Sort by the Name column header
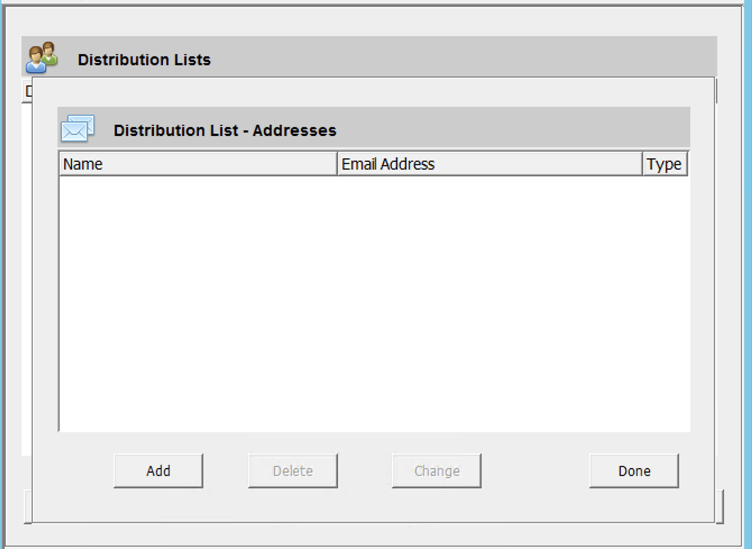This screenshot has height=549, width=752. click(x=197, y=164)
